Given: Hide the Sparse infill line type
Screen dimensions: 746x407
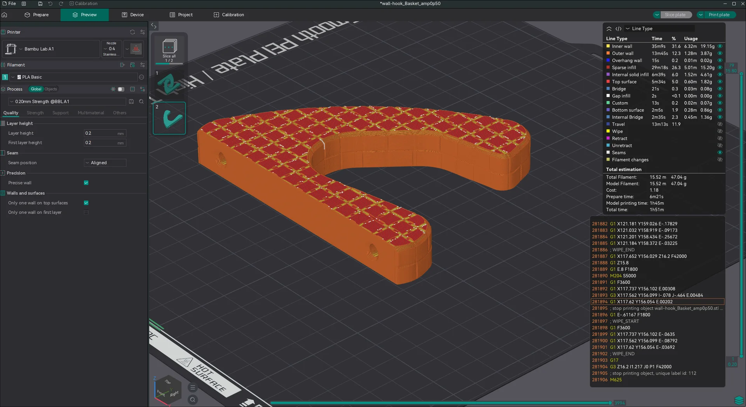Looking at the screenshot, I should coord(720,68).
